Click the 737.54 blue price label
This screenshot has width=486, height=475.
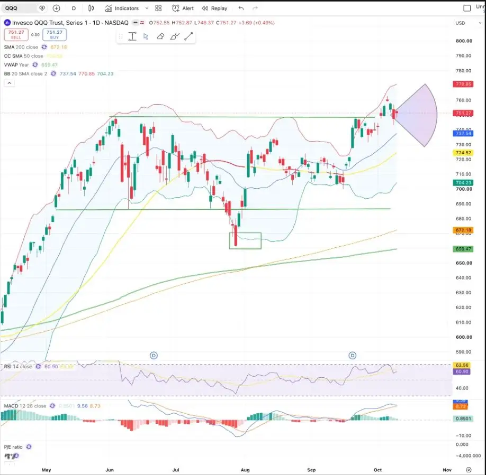click(x=463, y=133)
